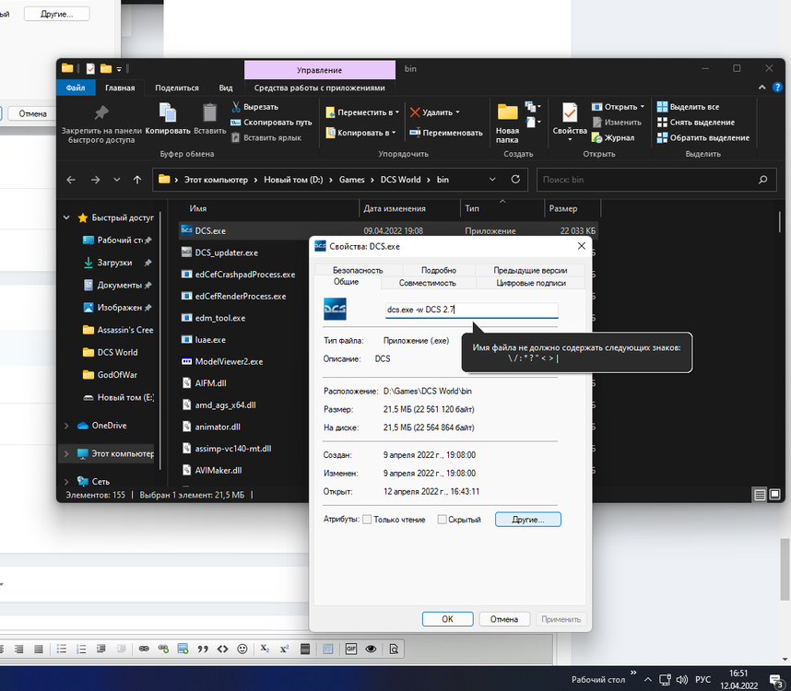The width and height of the screenshot is (791, 691).
Task: Click Журнал (History) in the ribbon
Action: tap(612, 137)
